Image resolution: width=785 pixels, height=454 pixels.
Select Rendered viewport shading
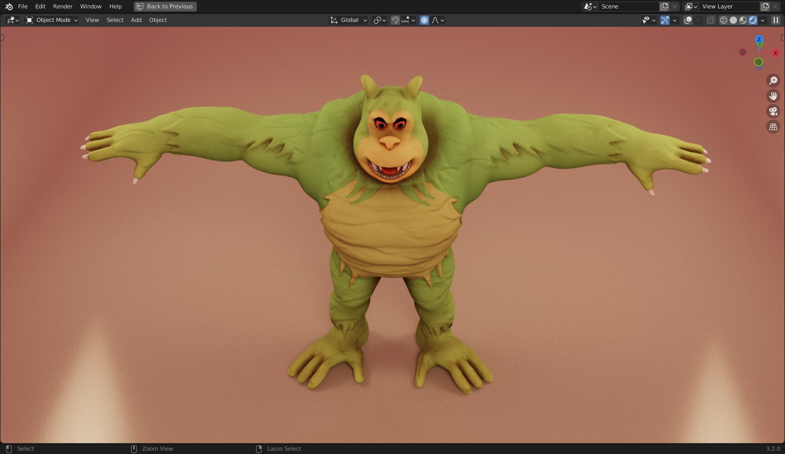tap(753, 20)
